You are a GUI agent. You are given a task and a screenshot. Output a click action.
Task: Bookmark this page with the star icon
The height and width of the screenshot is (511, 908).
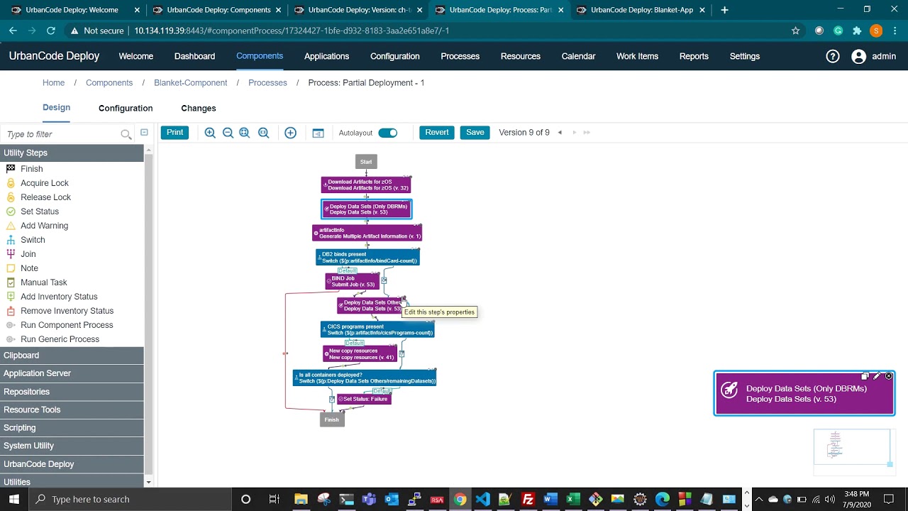(x=795, y=31)
